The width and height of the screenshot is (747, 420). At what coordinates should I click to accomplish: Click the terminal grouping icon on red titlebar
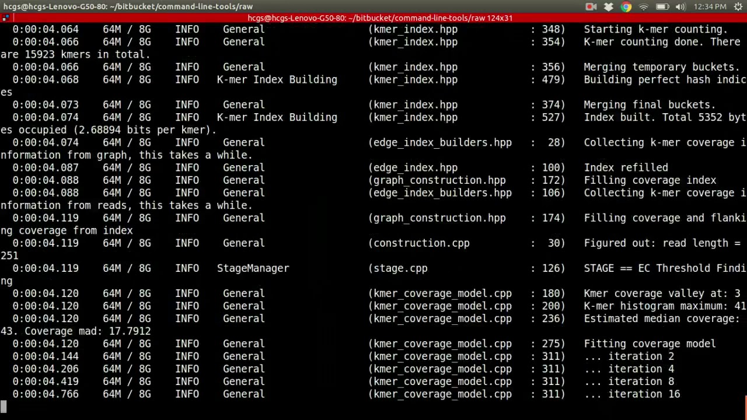(4, 18)
